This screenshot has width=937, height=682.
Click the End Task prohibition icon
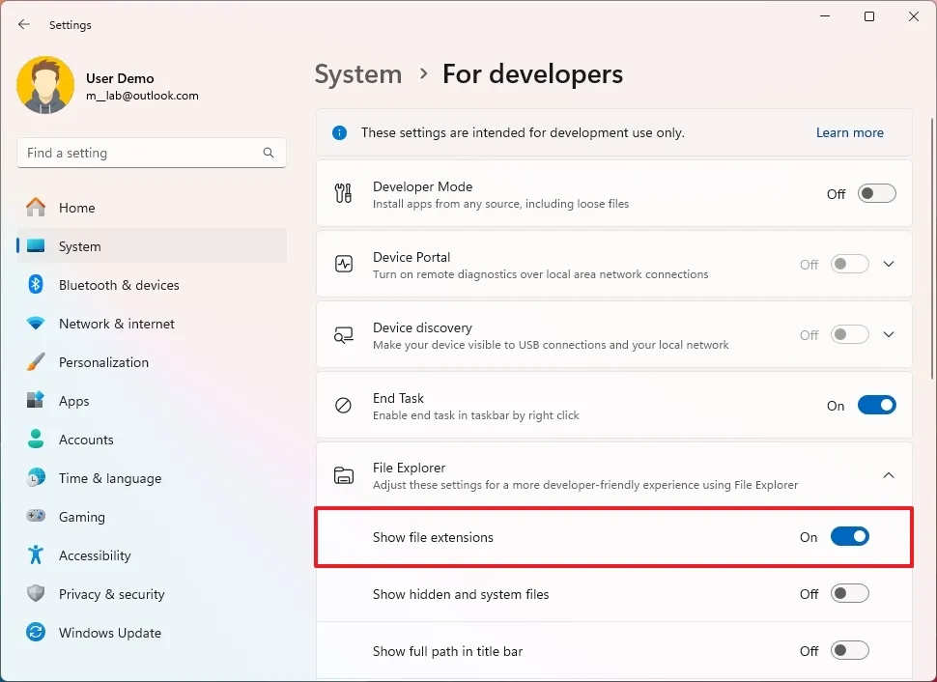(x=343, y=405)
